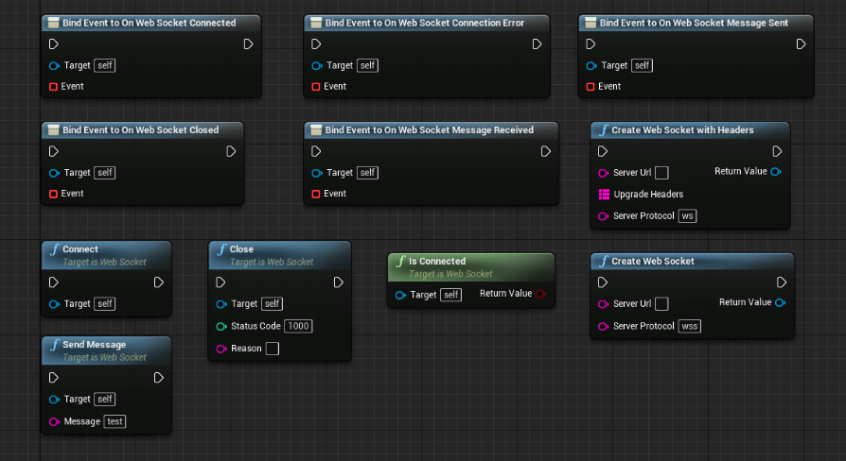Click Server Protocol field containing ws
Viewport: 846px width, 461px height.
687,216
